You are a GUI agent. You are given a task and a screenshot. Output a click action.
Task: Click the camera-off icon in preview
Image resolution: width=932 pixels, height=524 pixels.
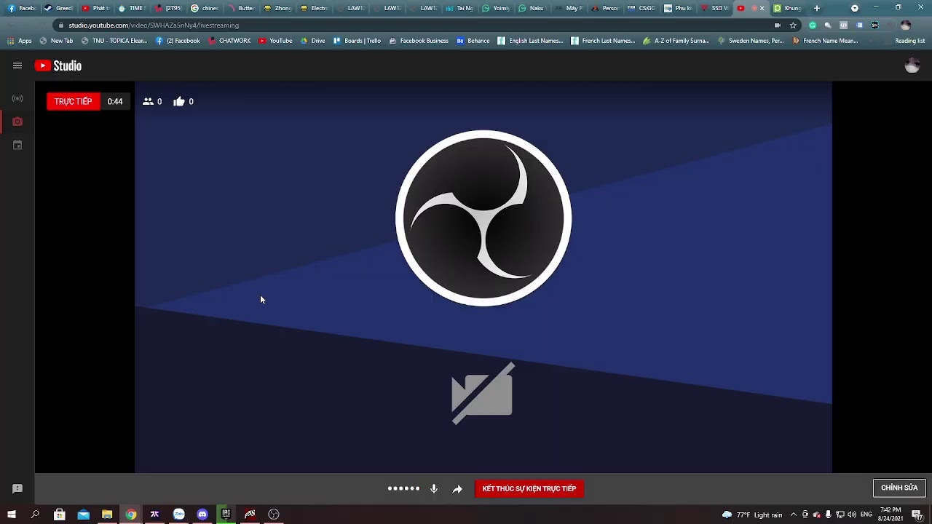pyautogui.click(x=483, y=394)
